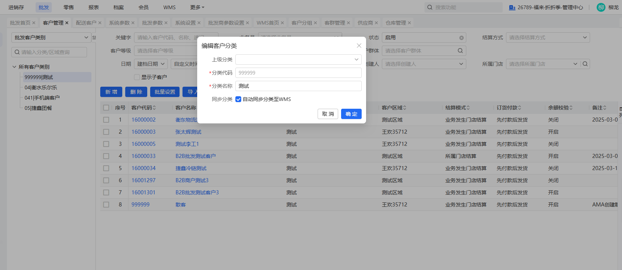Open 会员 top menu
The image size is (622, 270).
(x=144, y=7)
